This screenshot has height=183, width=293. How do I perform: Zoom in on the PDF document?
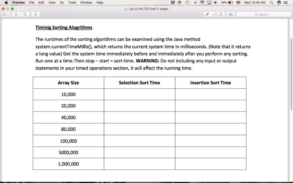(x=25, y=14)
